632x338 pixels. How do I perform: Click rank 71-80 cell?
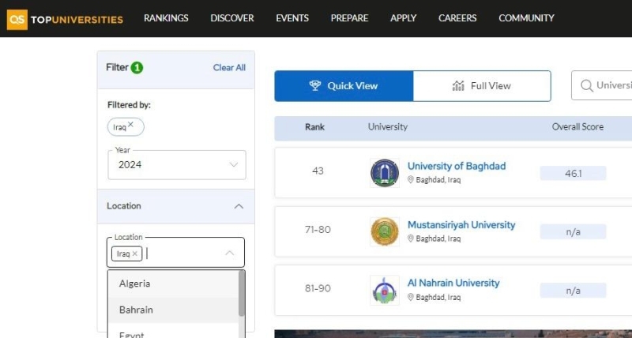tap(318, 230)
